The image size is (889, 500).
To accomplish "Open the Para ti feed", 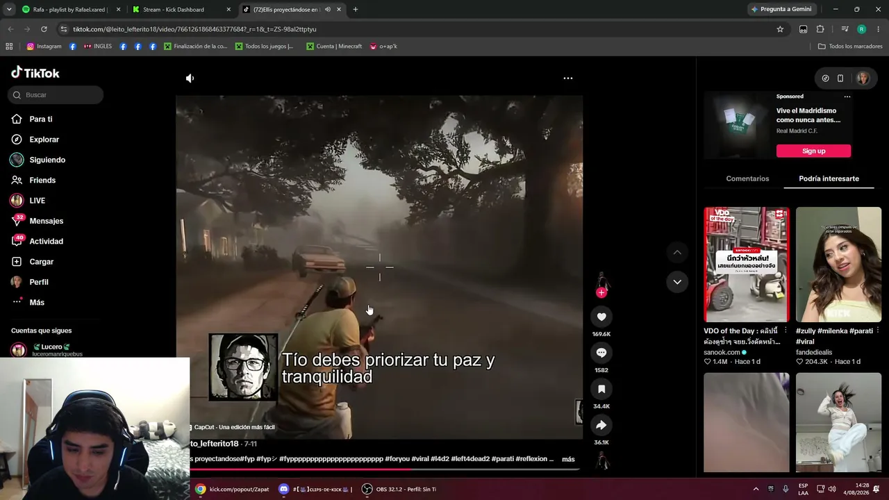I will click(x=40, y=119).
